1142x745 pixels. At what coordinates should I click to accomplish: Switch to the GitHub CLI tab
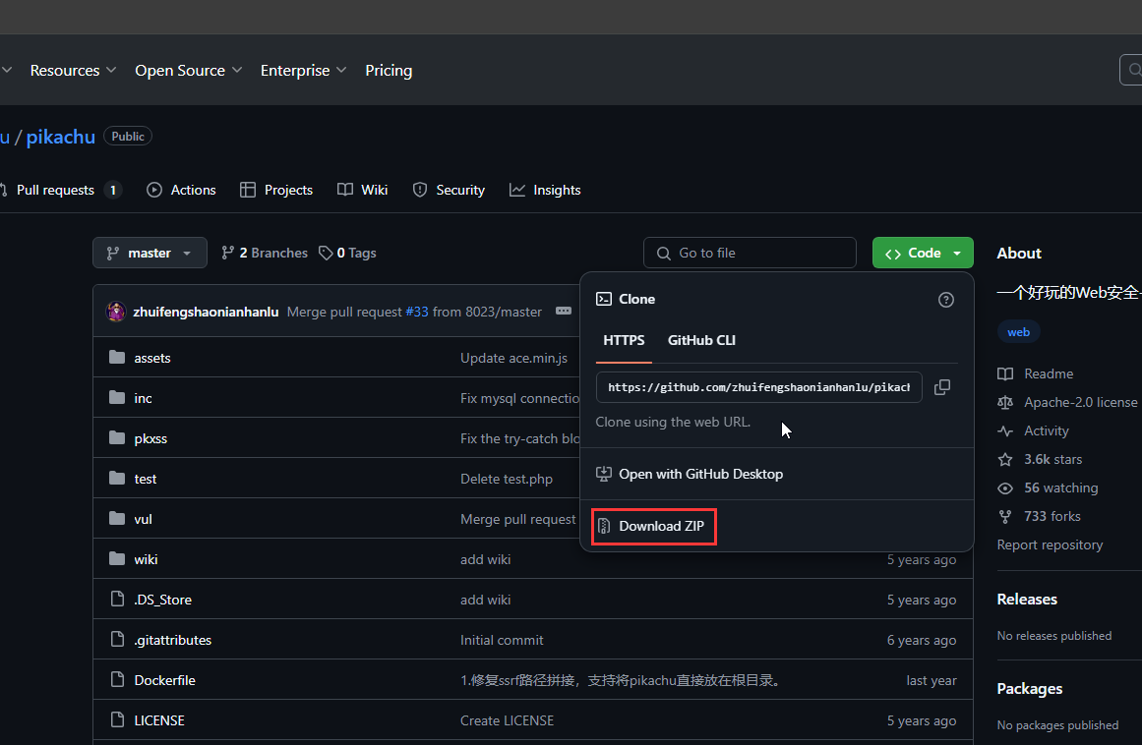[x=701, y=340]
